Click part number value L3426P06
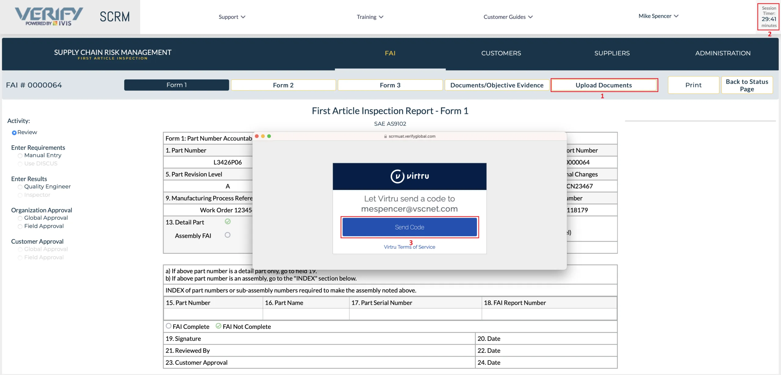The width and height of the screenshot is (781, 375). tap(228, 162)
